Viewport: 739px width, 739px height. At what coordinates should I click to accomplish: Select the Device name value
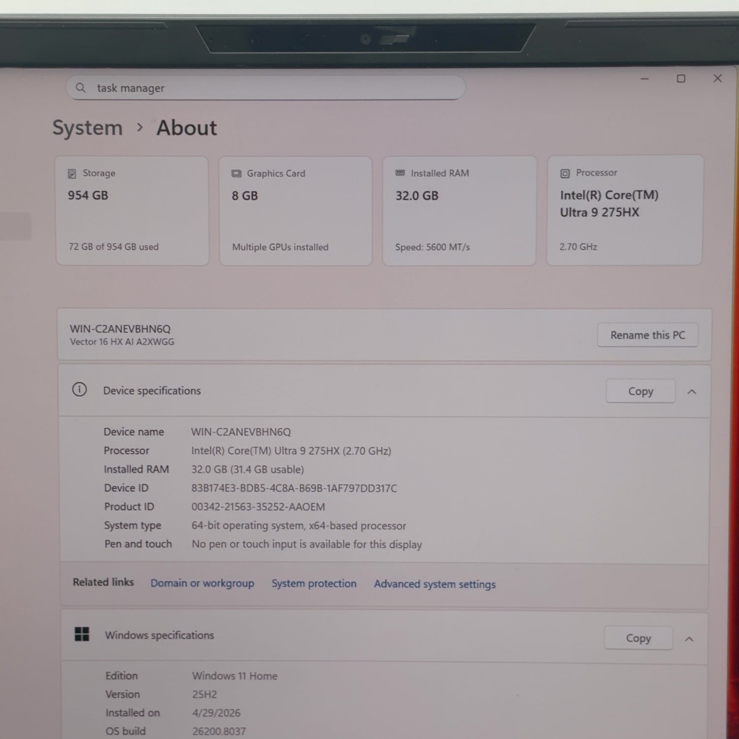point(241,432)
